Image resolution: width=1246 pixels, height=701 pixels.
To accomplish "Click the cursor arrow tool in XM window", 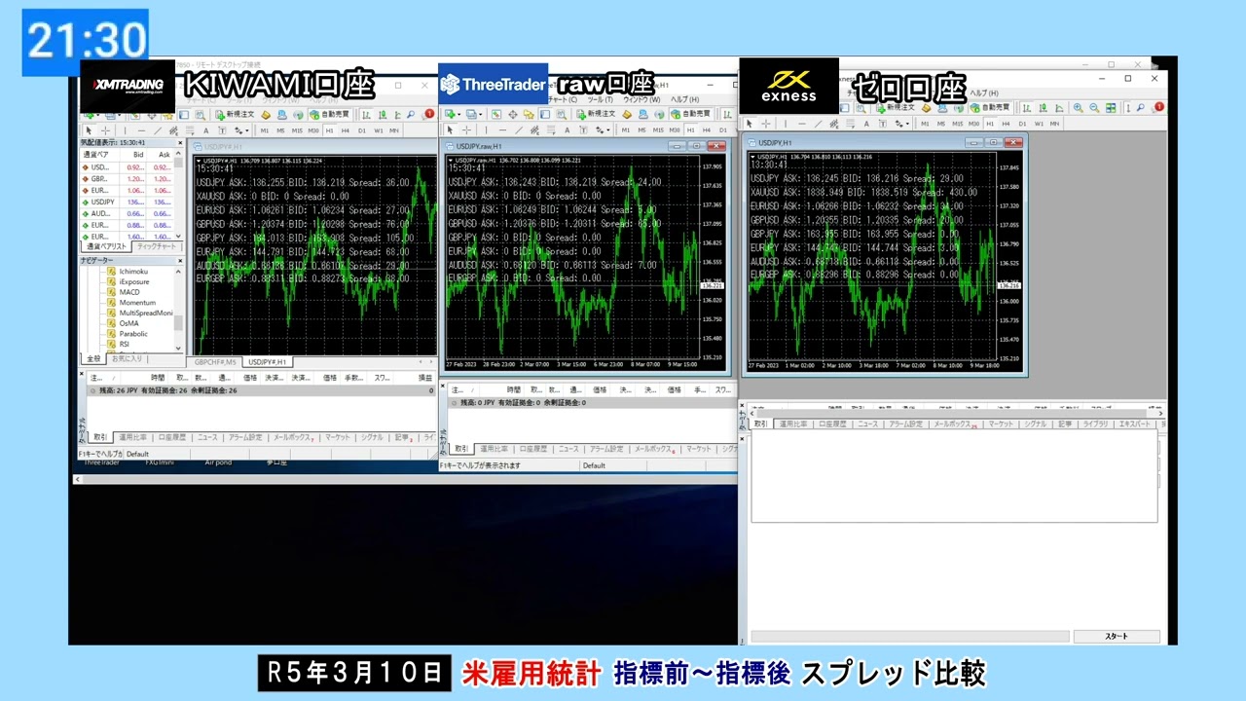I will coord(89,130).
